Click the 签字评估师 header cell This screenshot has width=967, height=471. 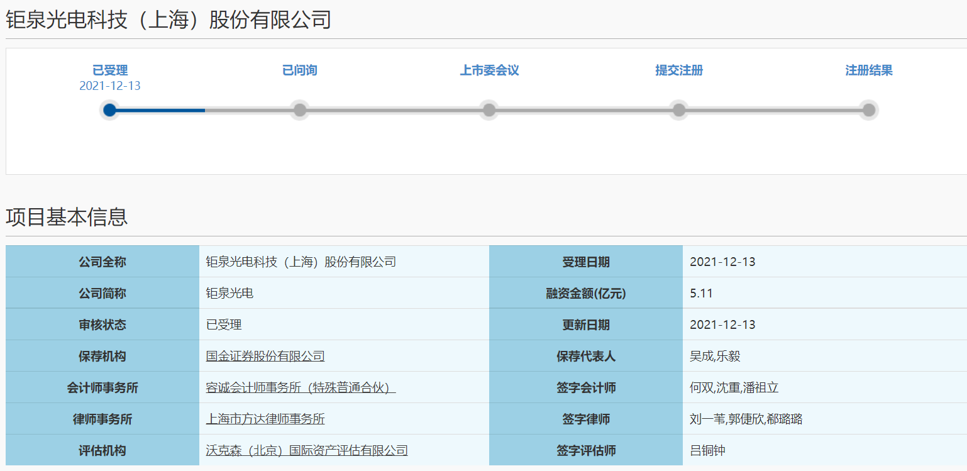point(586,450)
